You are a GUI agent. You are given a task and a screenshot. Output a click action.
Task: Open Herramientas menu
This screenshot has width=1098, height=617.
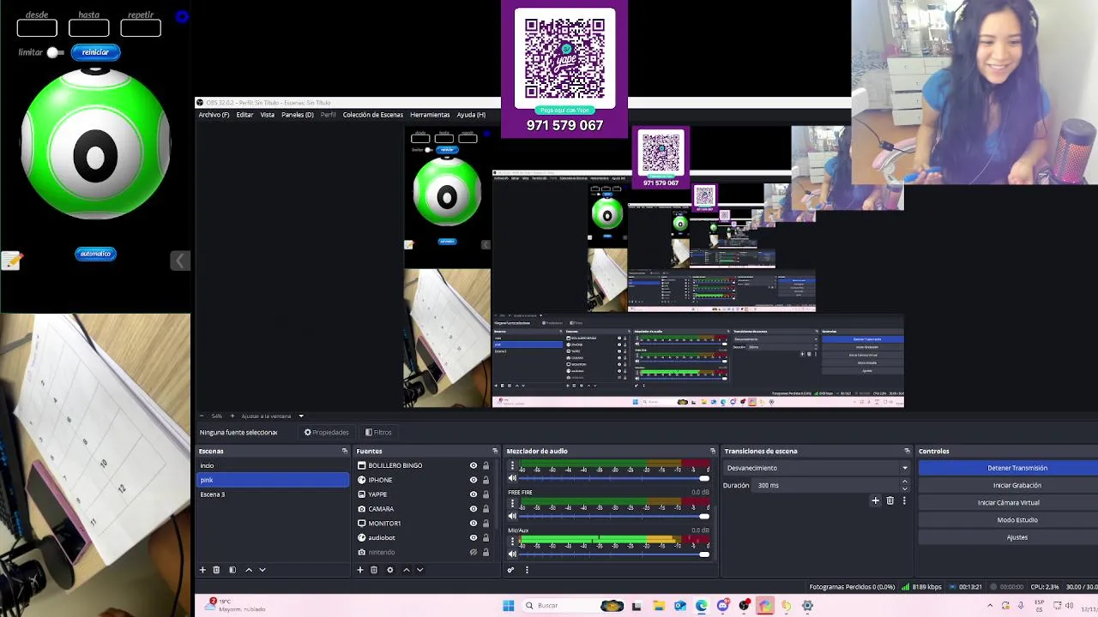[x=430, y=114]
